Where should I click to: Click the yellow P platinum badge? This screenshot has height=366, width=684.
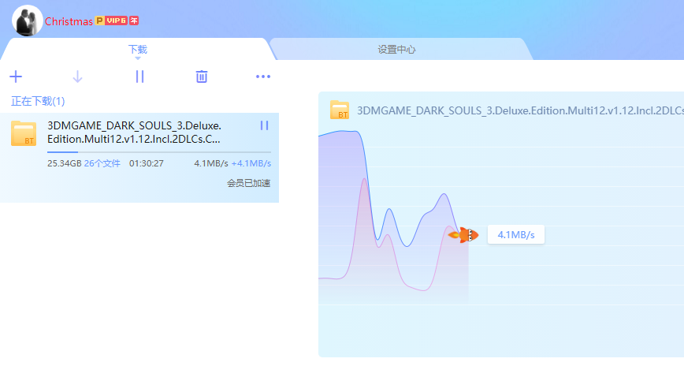[x=99, y=21]
